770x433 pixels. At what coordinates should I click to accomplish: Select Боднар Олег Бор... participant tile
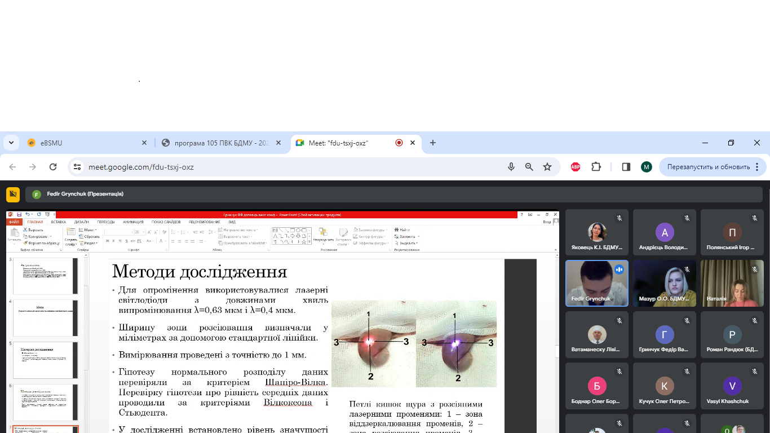pyautogui.click(x=597, y=386)
